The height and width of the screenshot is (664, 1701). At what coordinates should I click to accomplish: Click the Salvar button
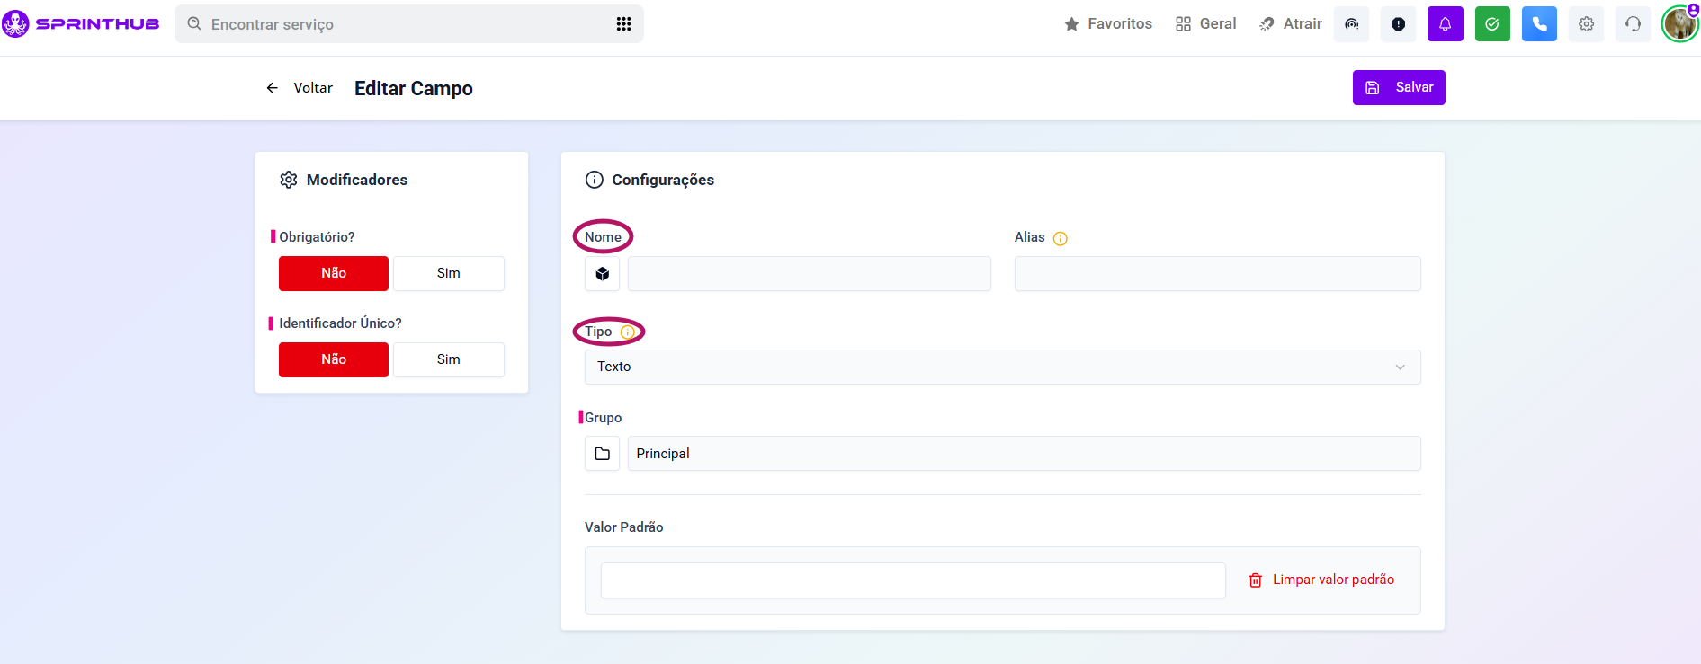click(1398, 87)
